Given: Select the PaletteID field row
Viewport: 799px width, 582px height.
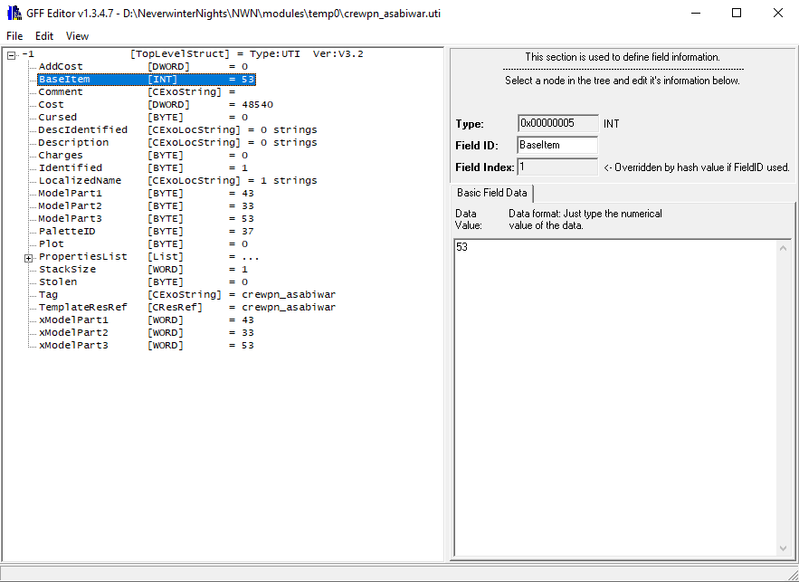Looking at the screenshot, I should pyautogui.click(x=64, y=232).
